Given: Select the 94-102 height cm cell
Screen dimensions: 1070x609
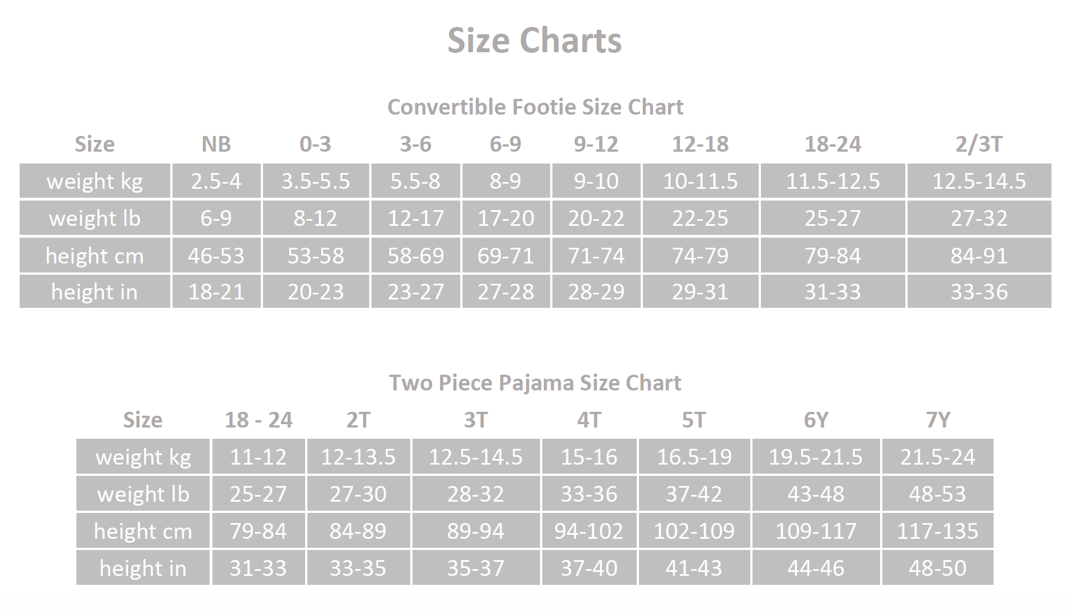Looking at the screenshot, I should pos(589,531).
